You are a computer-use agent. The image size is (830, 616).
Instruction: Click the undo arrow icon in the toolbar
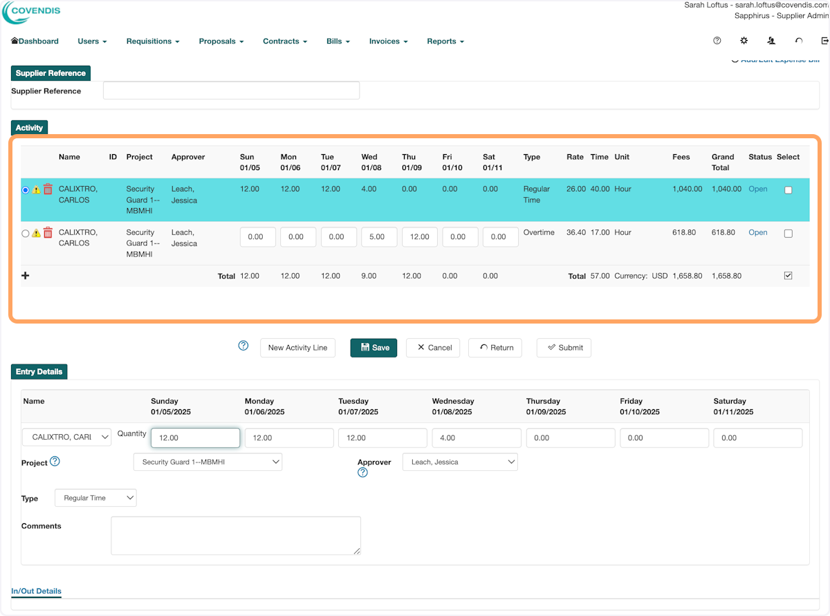coord(799,41)
